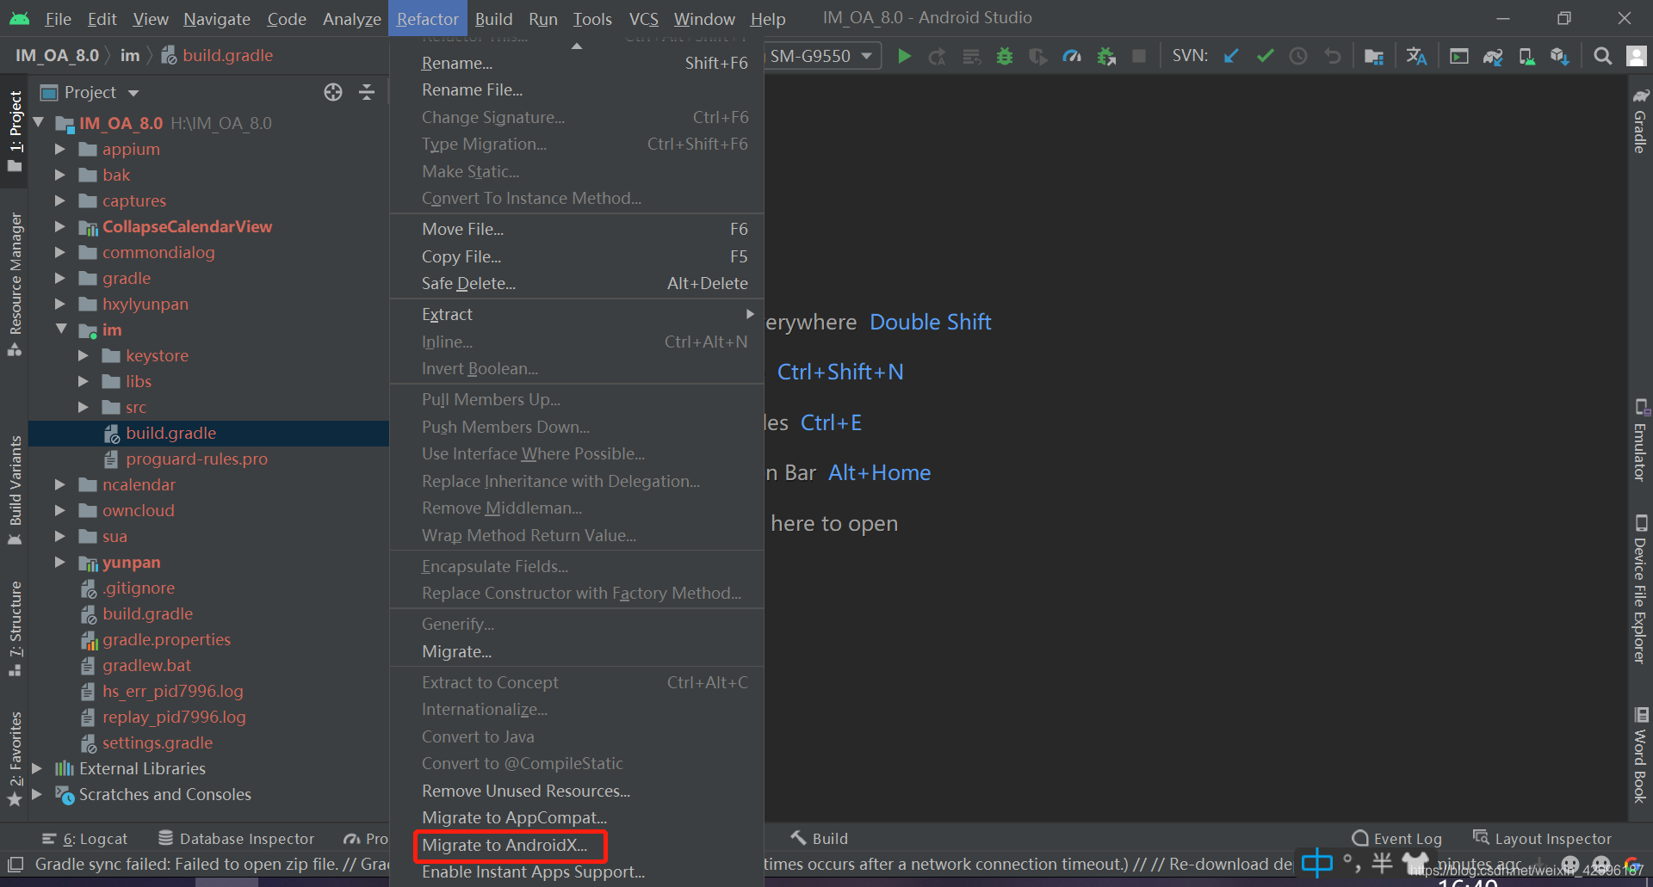
Task: Attach debugger to Android process
Action: pos(1106,56)
